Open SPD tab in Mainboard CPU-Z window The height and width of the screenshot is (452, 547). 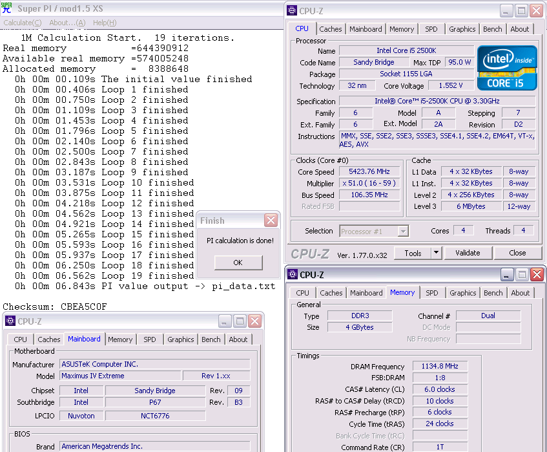pyautogui.click(x=150, y=339)
